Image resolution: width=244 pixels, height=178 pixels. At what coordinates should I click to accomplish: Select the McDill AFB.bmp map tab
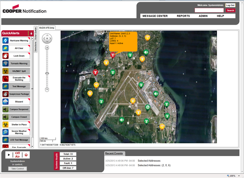(x=47, y=28)
